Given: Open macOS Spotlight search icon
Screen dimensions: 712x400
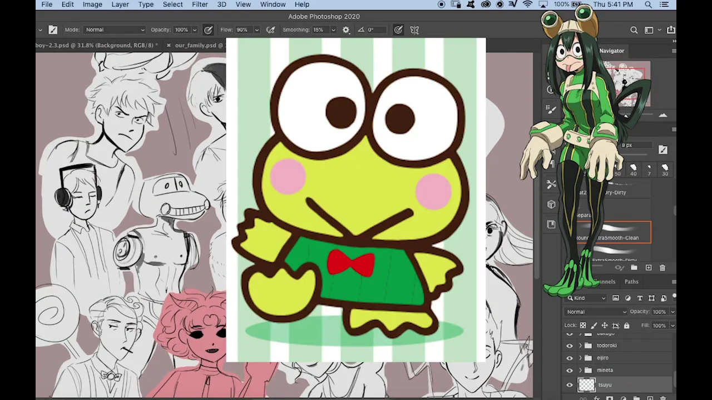Looking at the screenshot, I should click(x=648, y=4).
